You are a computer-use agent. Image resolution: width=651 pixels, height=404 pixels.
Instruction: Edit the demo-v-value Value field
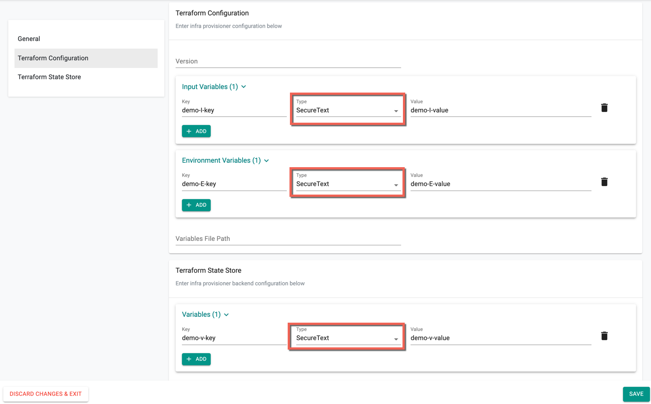click(x=501, y=336)
